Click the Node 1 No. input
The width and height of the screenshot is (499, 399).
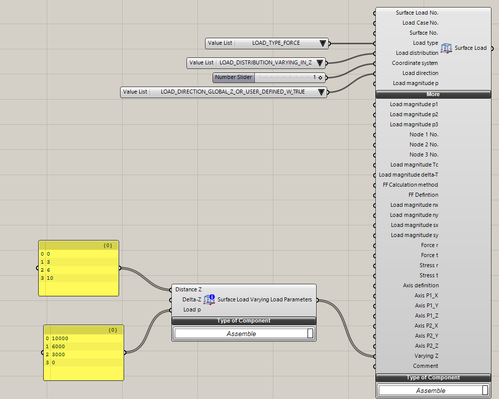(424, 134)
